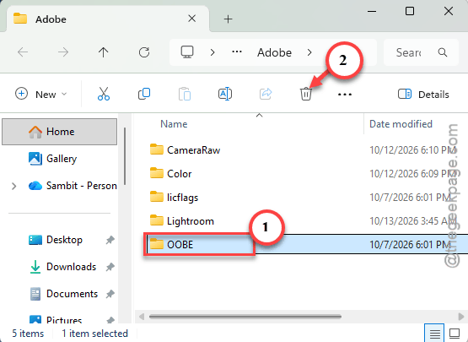Click Adobe in the address breadcrumb
This screenshot has width=468, height=342.
274,52
